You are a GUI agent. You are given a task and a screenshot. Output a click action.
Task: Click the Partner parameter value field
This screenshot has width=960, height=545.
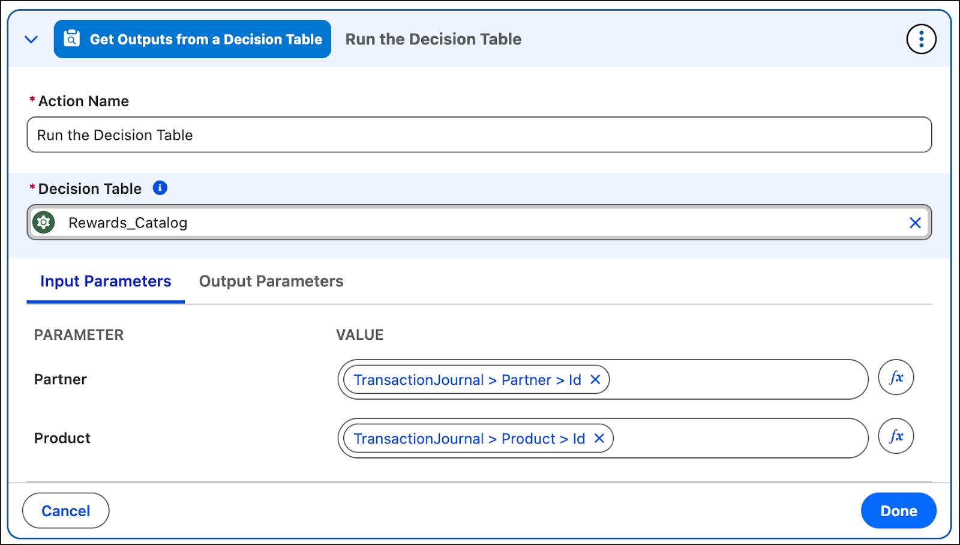[737, 379]
